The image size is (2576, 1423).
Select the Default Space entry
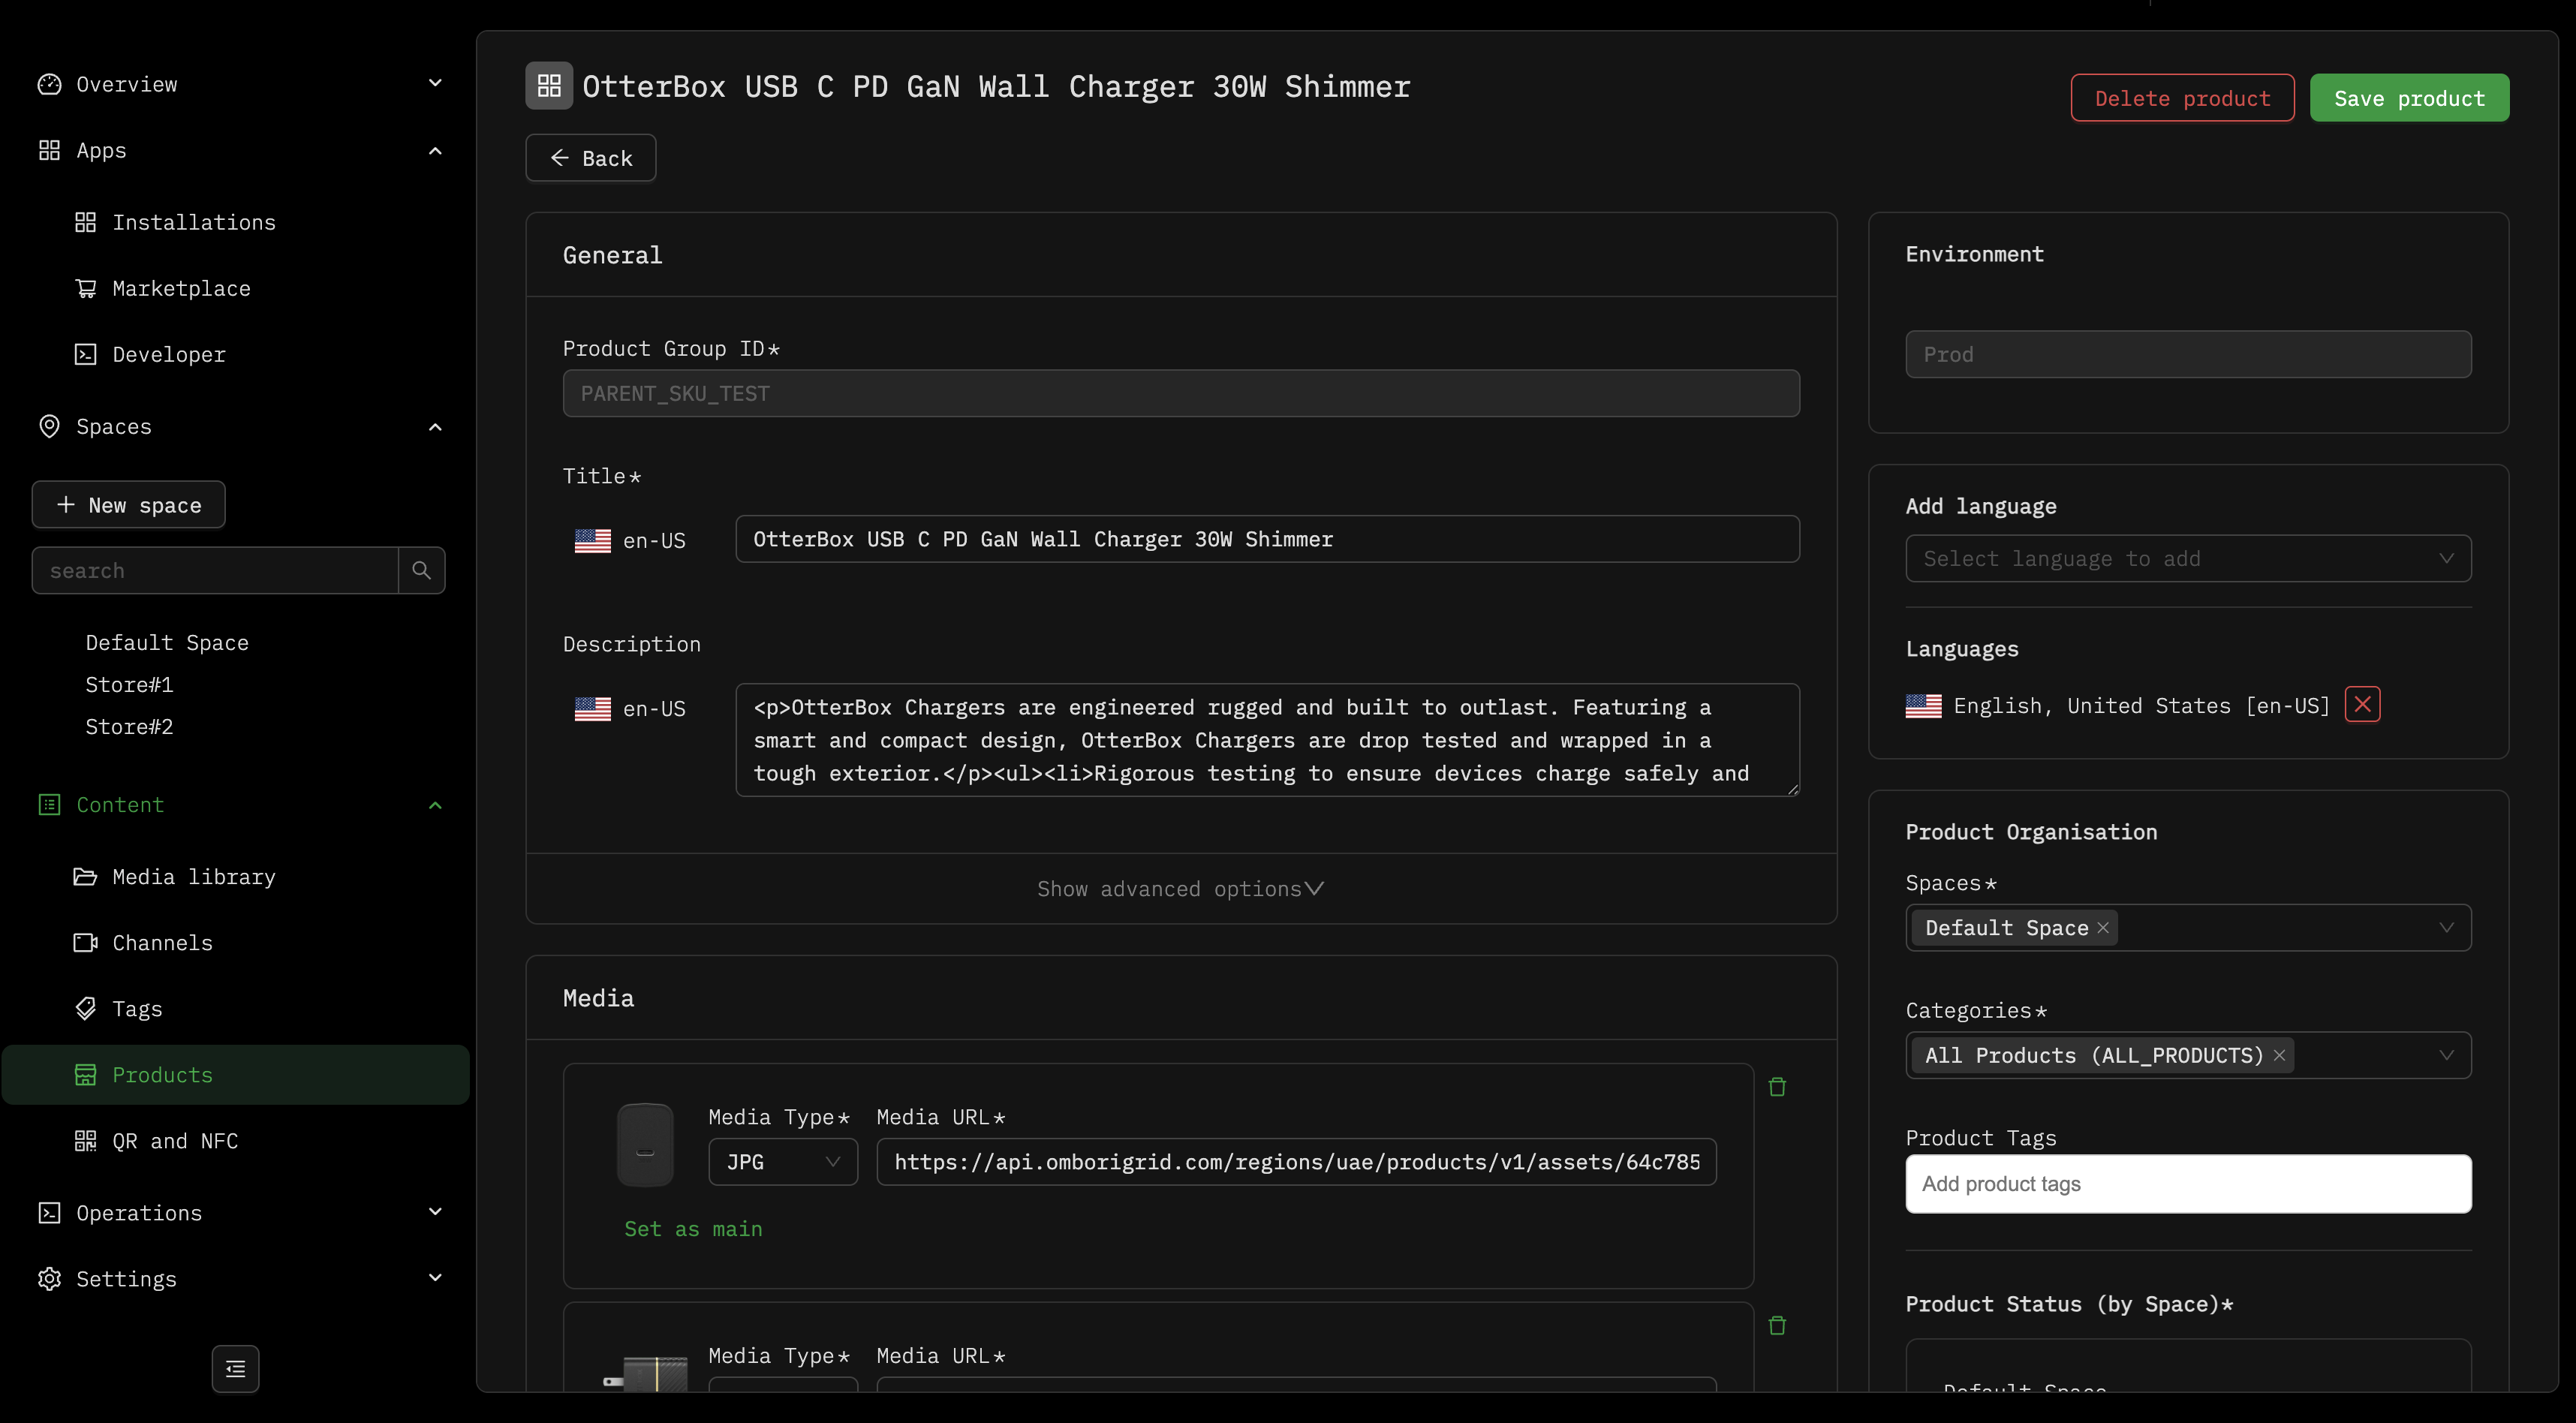click(167, 642)
